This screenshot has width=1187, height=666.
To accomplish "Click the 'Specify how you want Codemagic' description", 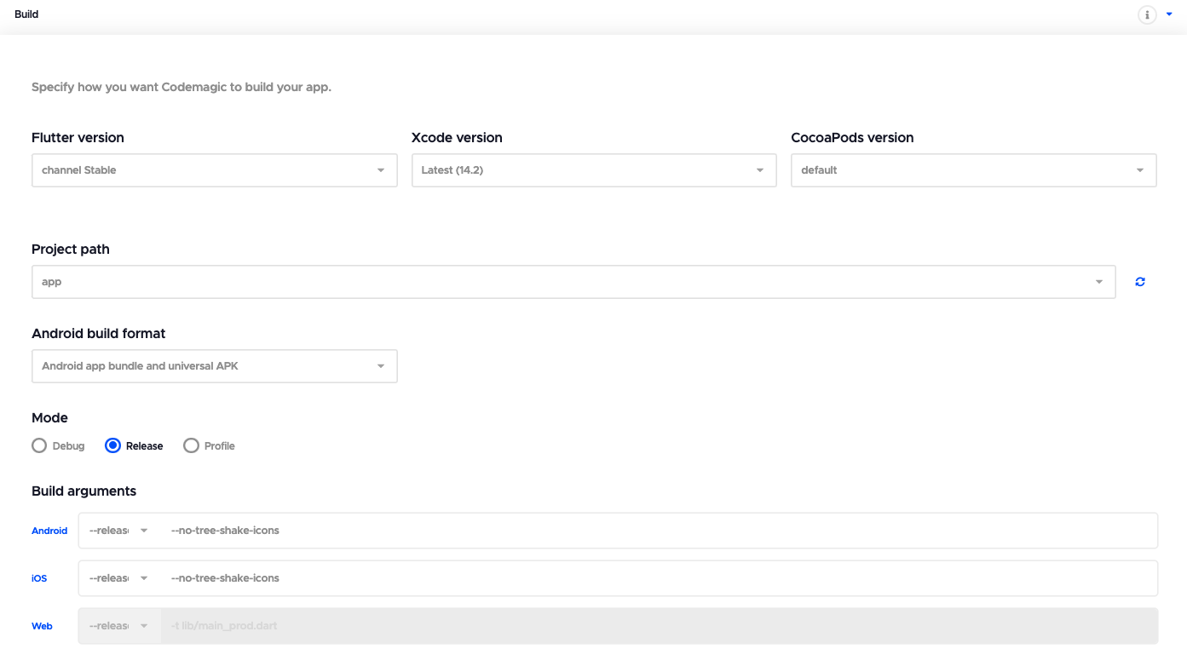I will [x=182, y=87].
